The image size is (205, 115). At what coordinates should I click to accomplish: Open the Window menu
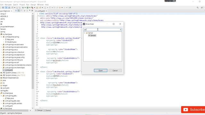40,4
